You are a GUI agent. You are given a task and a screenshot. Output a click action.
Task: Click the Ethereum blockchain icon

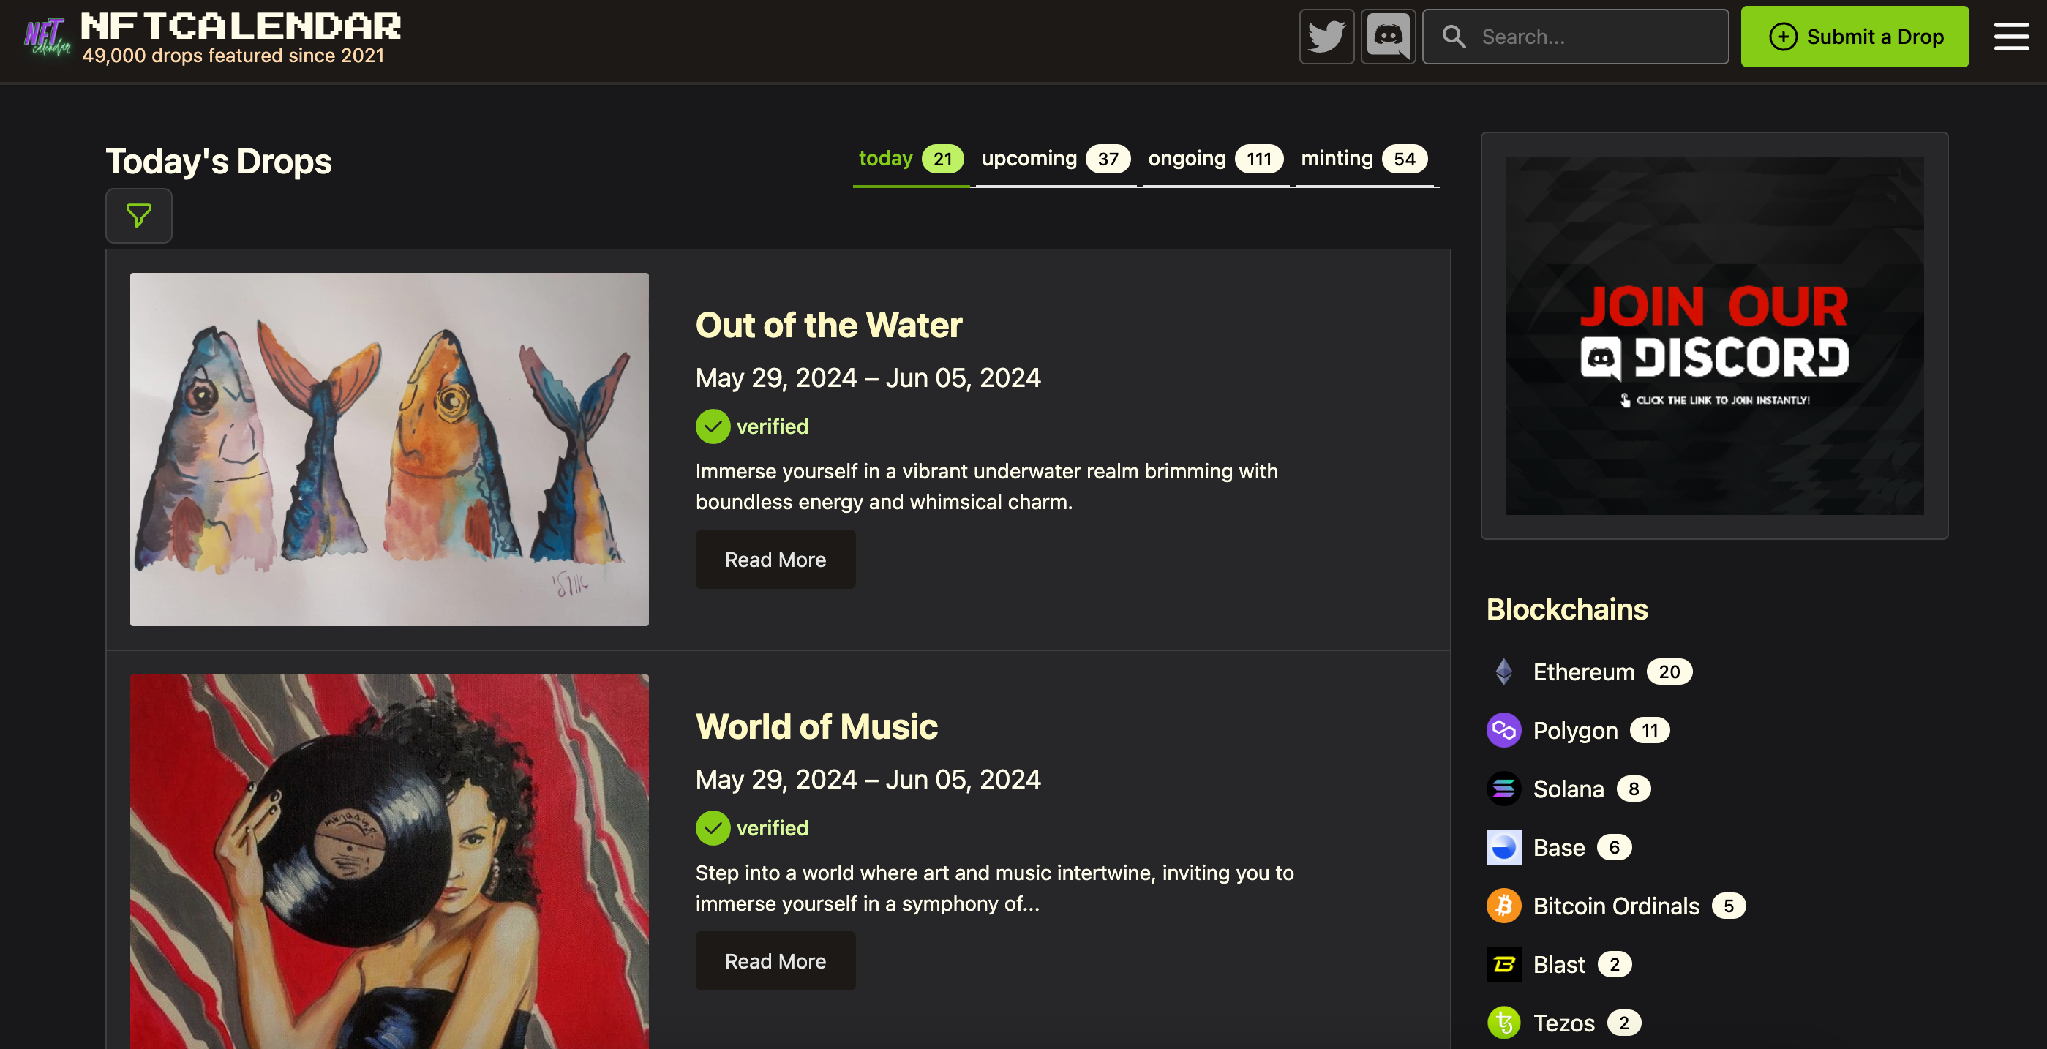pyautogui.click(x=1503, y=672)
